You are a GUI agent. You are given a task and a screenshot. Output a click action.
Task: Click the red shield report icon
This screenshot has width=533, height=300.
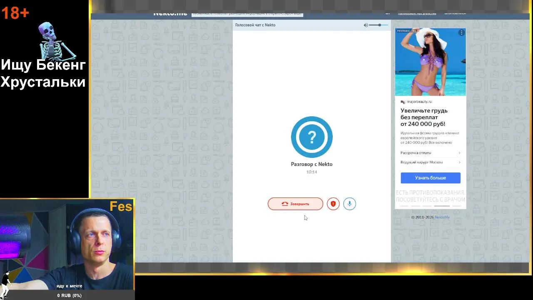(x=333, y=204)
